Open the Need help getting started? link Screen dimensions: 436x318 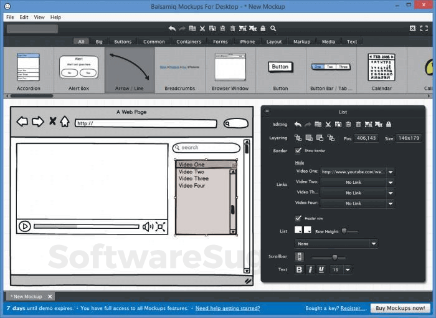(x=227, y=308)
